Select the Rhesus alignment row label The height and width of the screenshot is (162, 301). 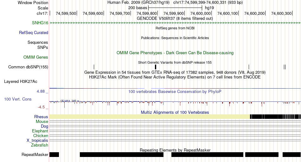(41, 117)
